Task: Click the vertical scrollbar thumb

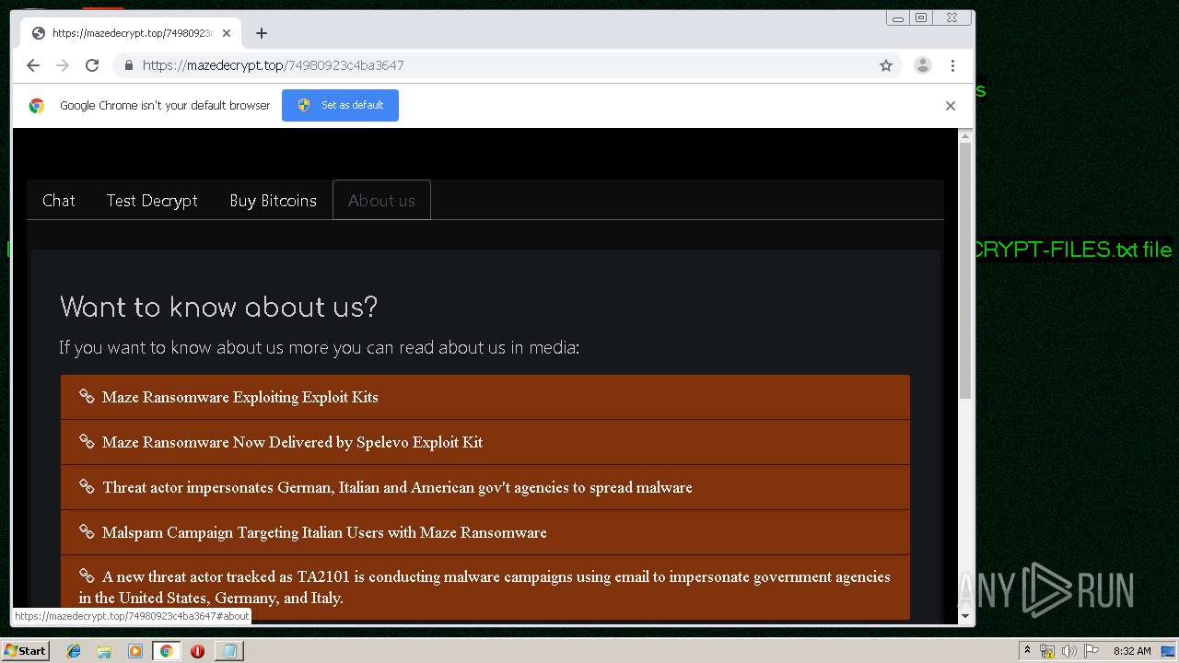Action: pos(965,271)
